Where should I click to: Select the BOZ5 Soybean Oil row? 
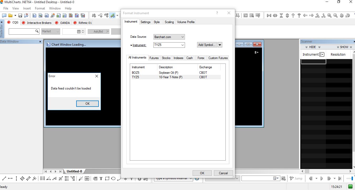(176, 73)
